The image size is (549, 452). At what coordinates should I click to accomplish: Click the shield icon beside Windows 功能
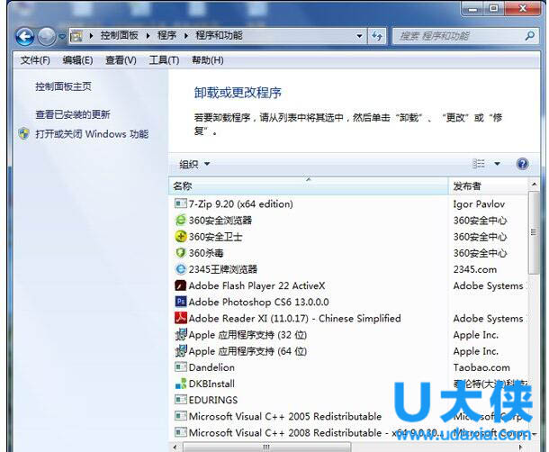[23, 134]
